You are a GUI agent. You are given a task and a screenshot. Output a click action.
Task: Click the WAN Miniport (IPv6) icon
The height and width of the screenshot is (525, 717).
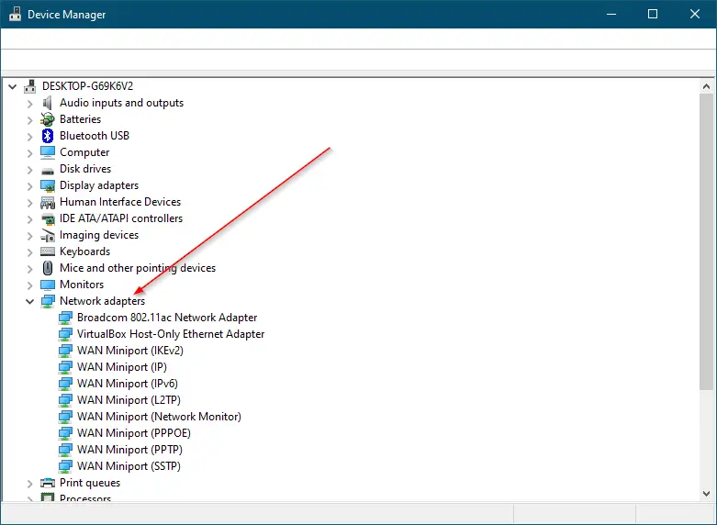click(x=65, y=384)
